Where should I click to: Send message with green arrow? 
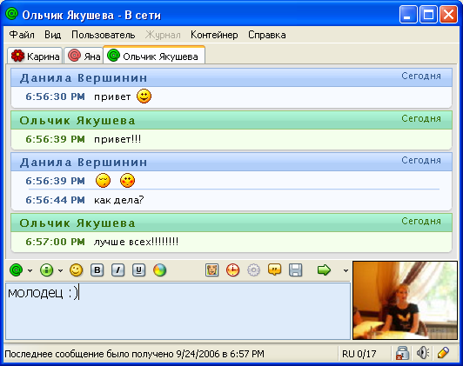point(324,270)
